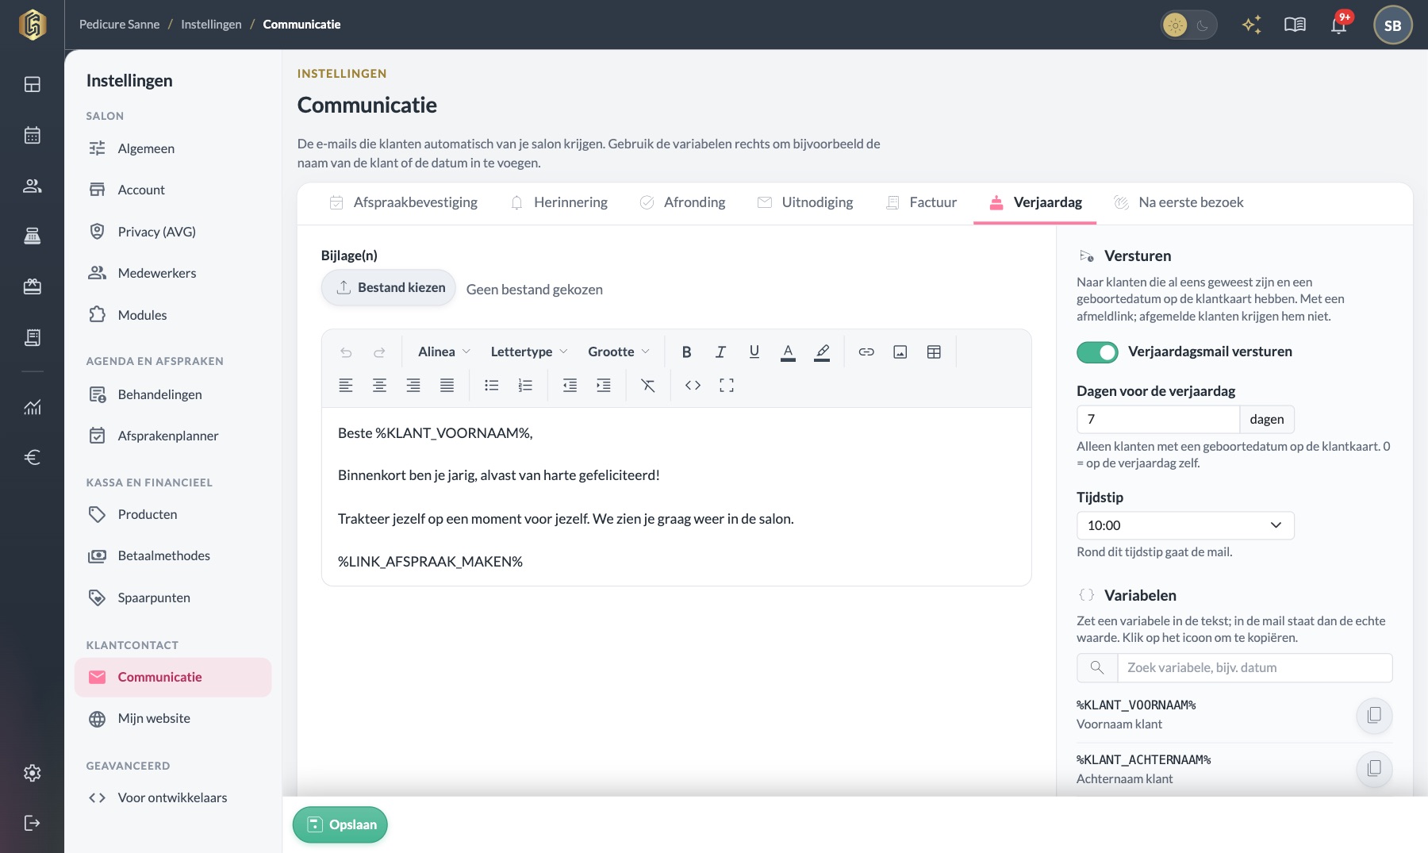This screenshot has height=853, width=1428.
Task: Click the Bold formatting icon
Action: pyautogui.click(x=687, y=352)
